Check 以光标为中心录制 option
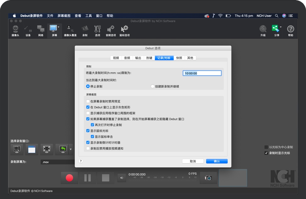306x199 pixels. coord(266,147)
